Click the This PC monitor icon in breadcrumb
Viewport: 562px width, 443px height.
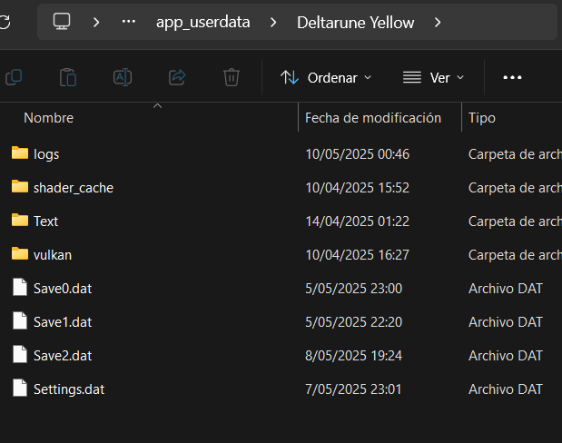click(62, 22)
